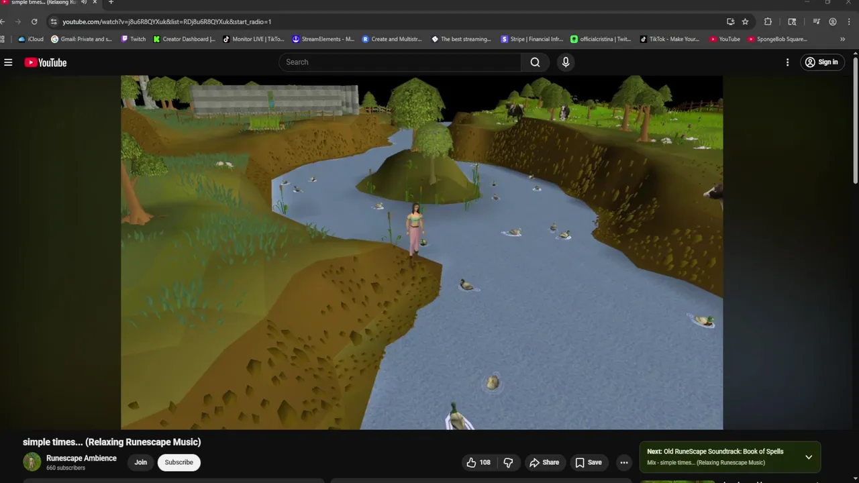Image resolution: width=859 pixels, height=483 pixels.
Task: Open the YouTube bookmark
Action: coord(725,39)
